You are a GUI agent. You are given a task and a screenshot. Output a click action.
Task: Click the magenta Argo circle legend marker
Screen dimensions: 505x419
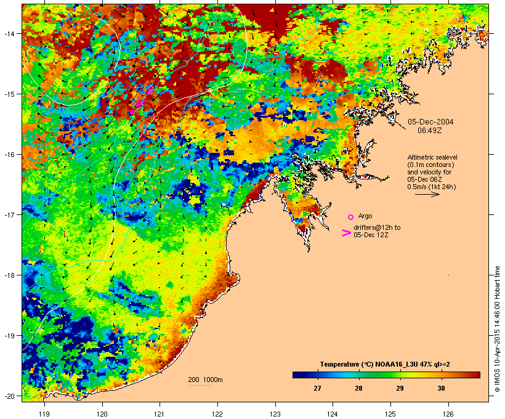(x=351, y=217)
